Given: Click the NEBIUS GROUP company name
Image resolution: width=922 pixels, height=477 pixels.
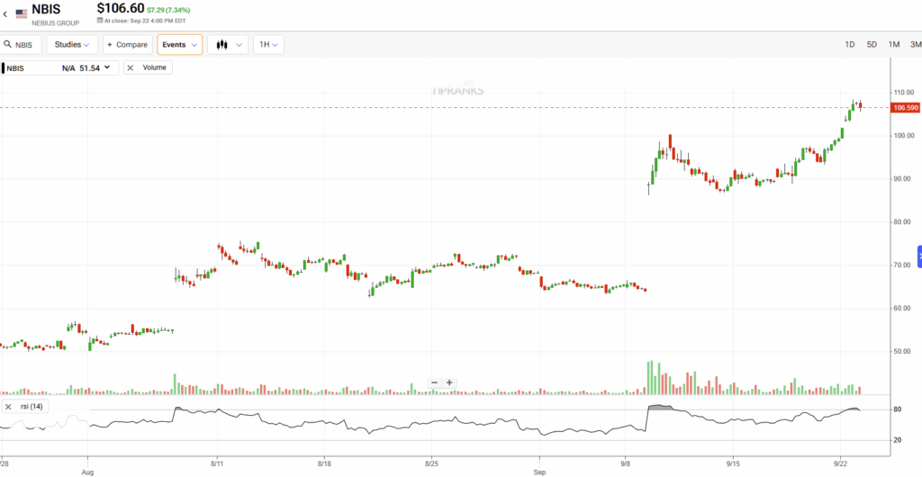Looking at the screenshot, I should coord(55,23).
